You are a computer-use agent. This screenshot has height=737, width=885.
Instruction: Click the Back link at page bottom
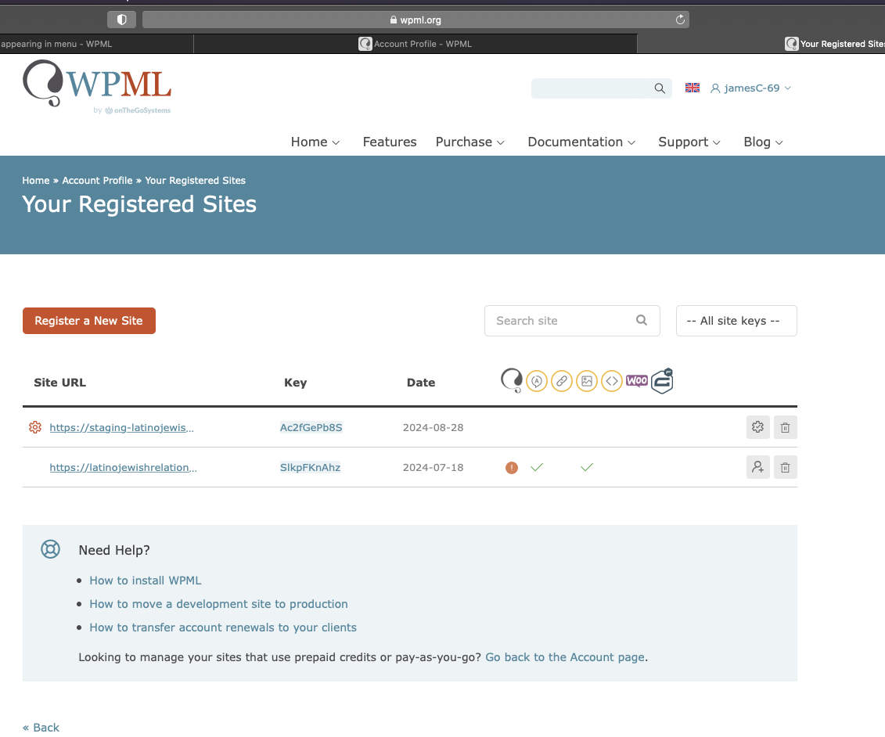[x=41, y=728]
